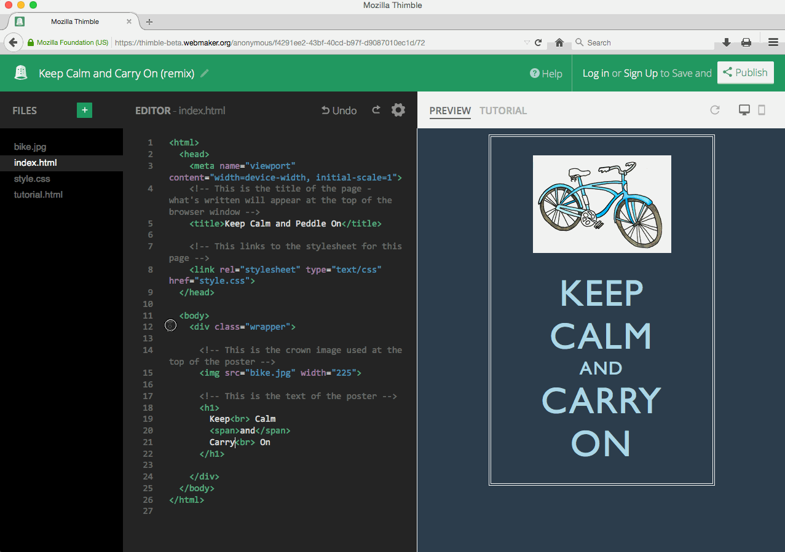The width and height of the screenshot is (785, 552).
Task: Open the URL history dropdown arrow
Action: pos(527,43)
